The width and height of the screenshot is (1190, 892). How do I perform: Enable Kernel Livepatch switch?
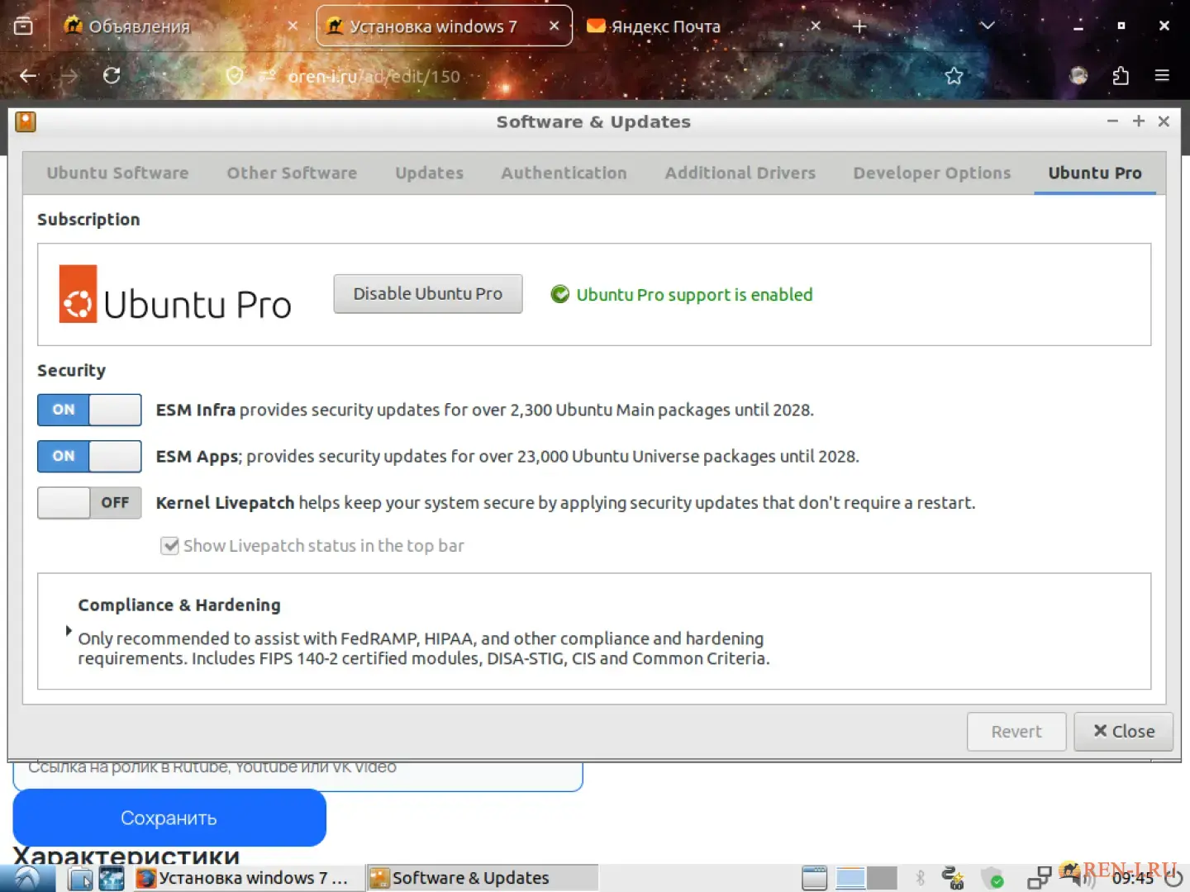(x=89, y=502)
